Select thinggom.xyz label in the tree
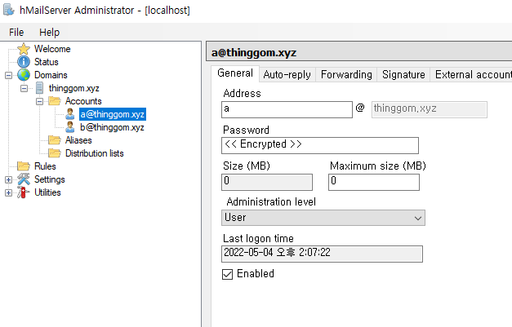The image size is (512, 327). tap(73, 88)
